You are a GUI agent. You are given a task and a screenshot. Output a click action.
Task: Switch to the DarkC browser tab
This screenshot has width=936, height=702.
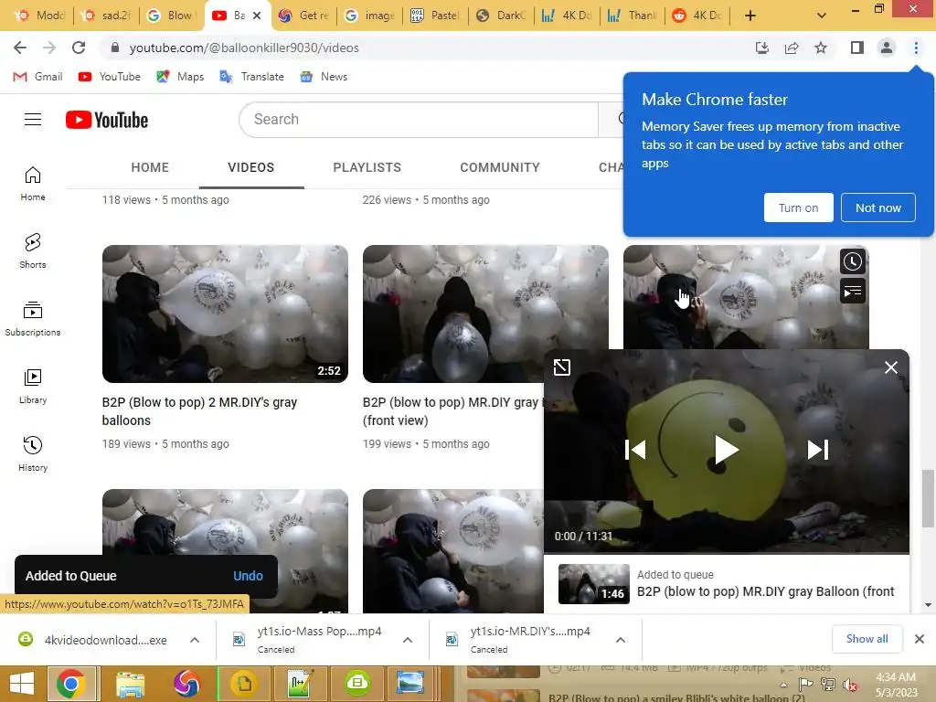tap(502, 16)
